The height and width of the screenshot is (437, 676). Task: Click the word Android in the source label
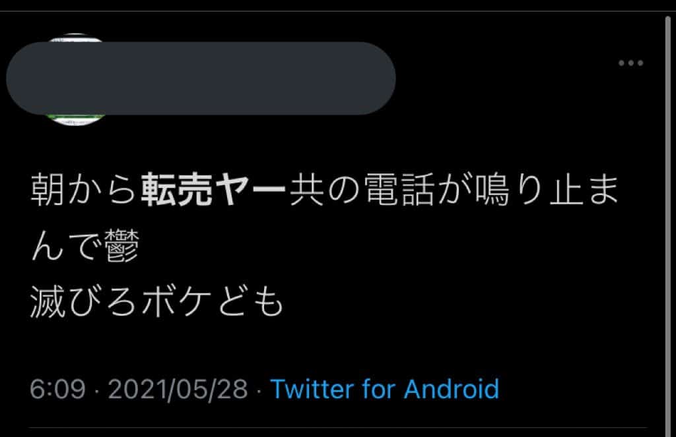coord(452,389)
